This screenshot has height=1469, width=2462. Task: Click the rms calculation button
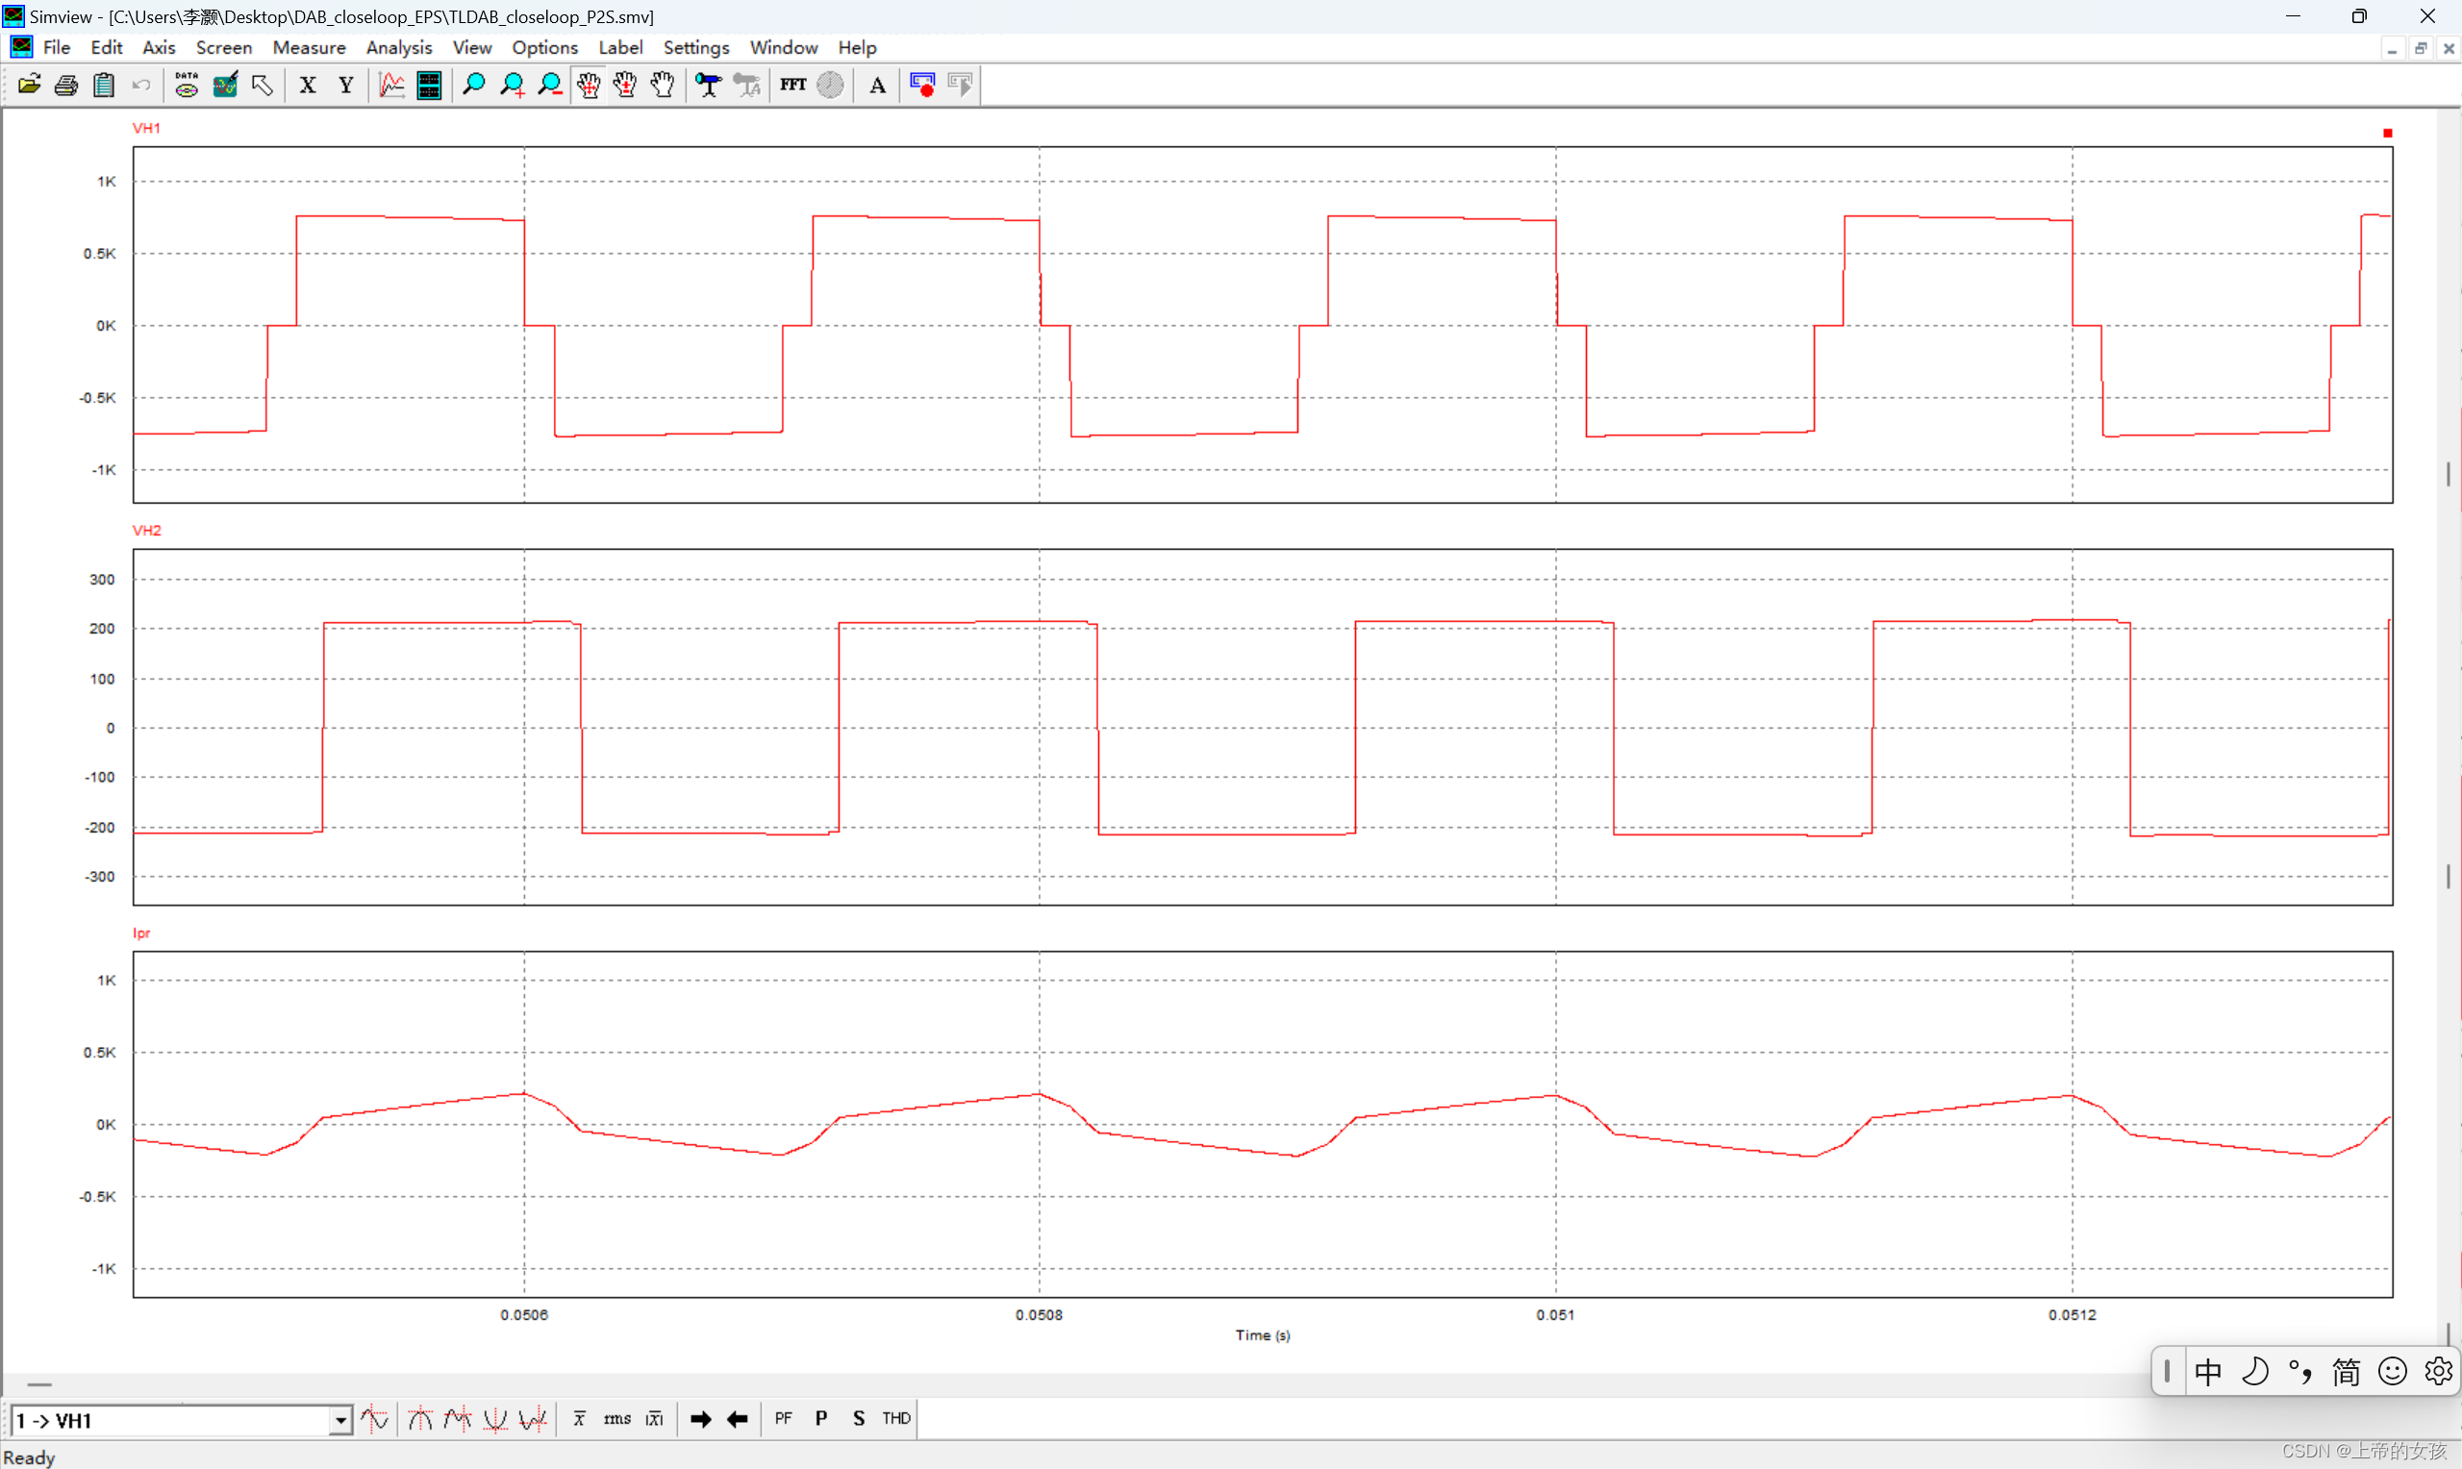point(616,1420)
